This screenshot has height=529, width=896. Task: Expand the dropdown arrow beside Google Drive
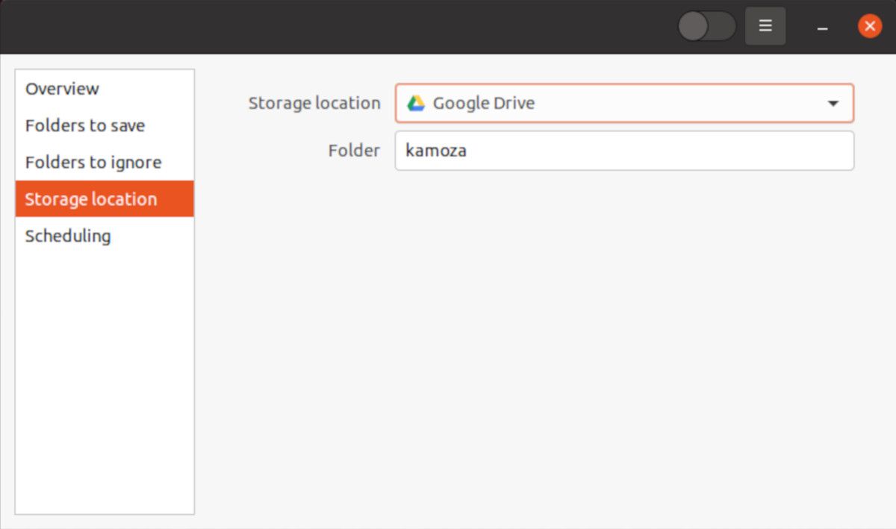[x=833, y=104]
